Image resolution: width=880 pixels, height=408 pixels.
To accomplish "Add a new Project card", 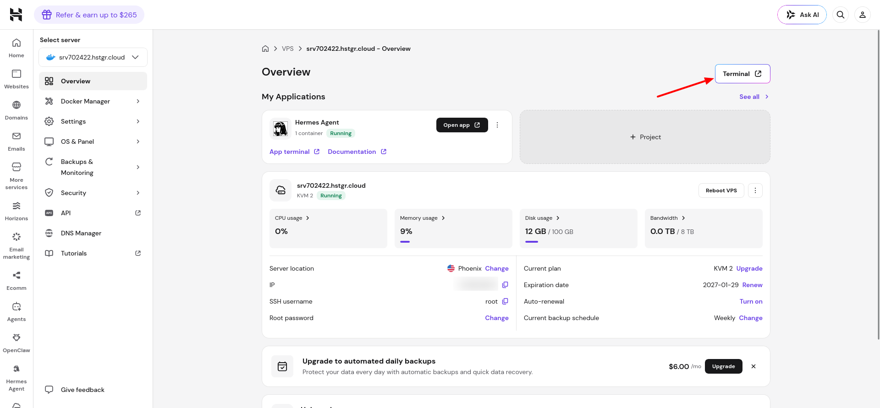I will point(645,137).
